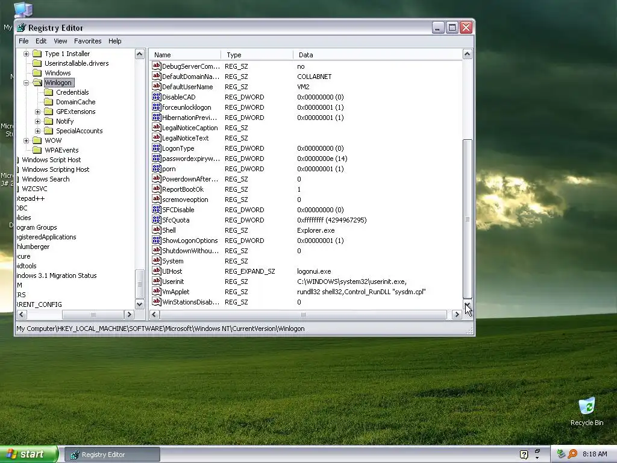The height and width of the screenshot is (463, 617).
Task: Open the View menu
Action: tap(60, 41)
